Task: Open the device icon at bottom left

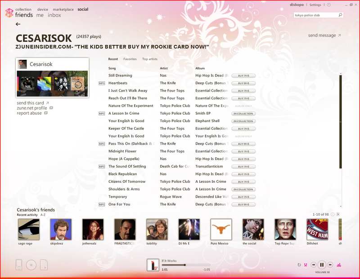Action: (x=19, y=265)
